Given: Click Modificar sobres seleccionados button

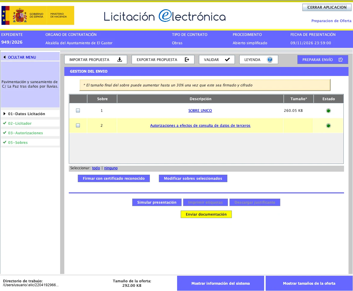Looking at the screenshot, I should (x=193, y=179).
